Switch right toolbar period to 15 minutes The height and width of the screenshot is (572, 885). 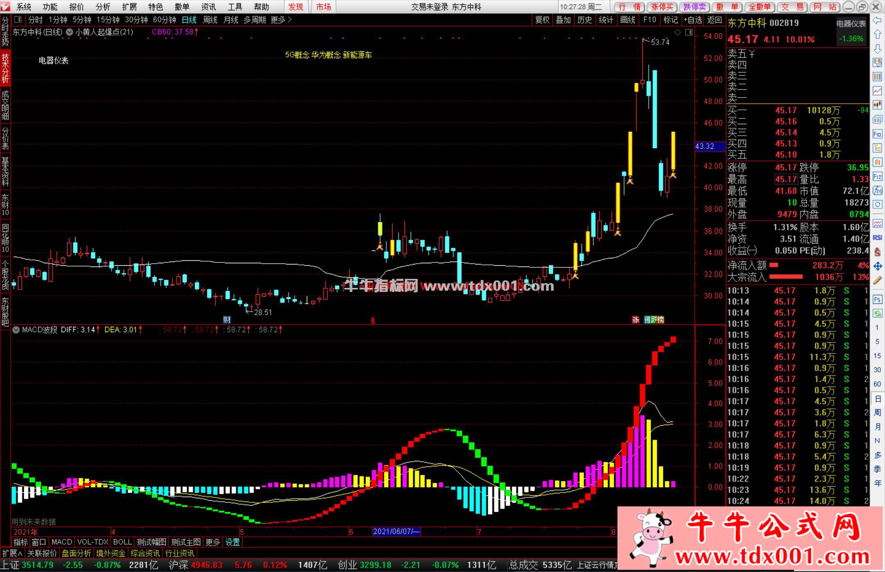877,356
